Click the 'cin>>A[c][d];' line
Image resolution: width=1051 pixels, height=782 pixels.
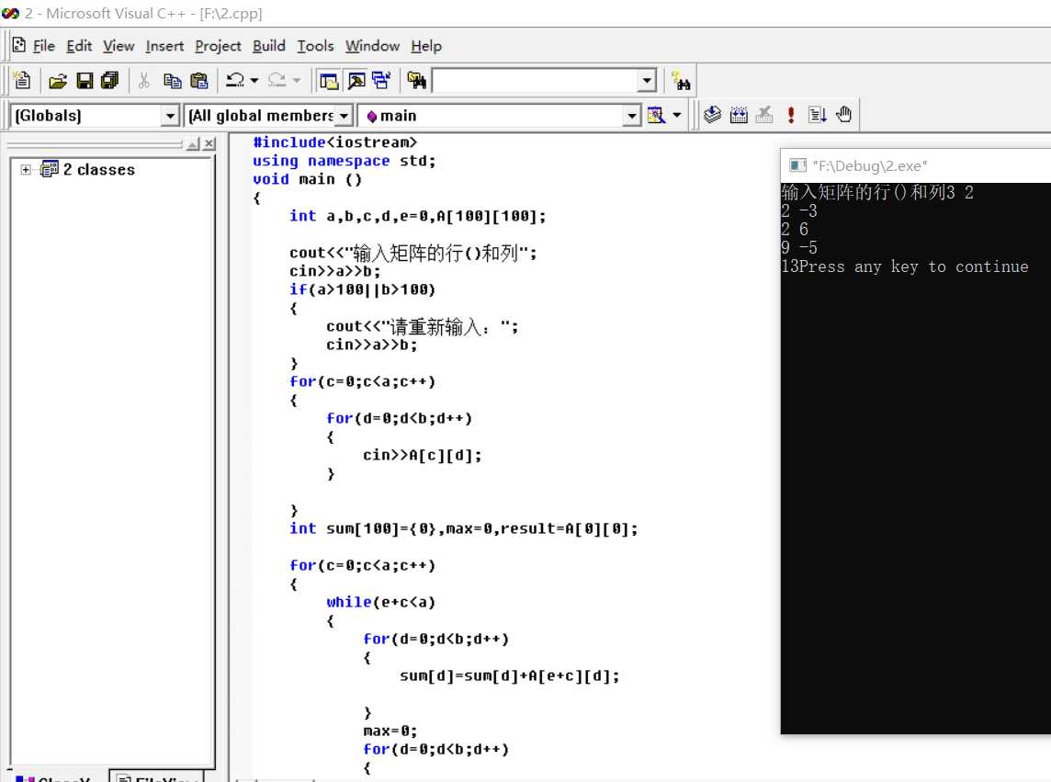point(423,456)
